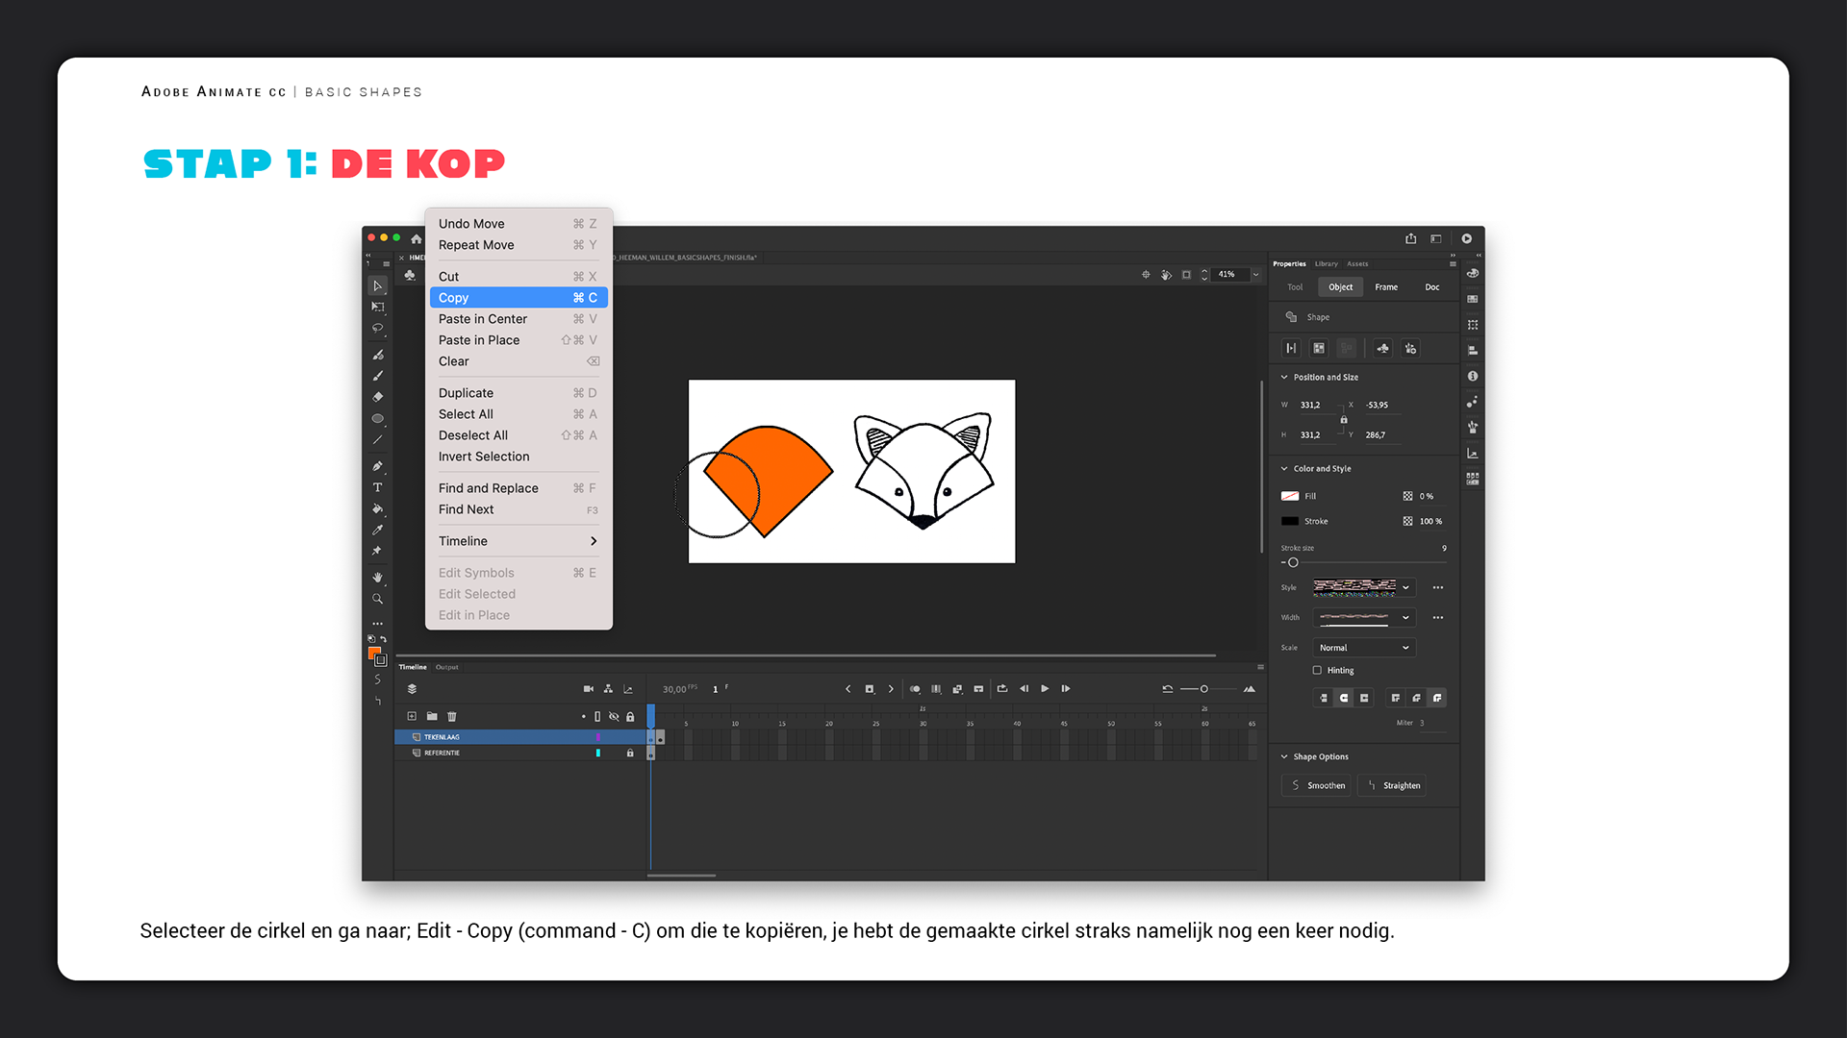Click the delete layer trash icon
Viewport: 1847px width, 1038px height.
tap(452, 716)
